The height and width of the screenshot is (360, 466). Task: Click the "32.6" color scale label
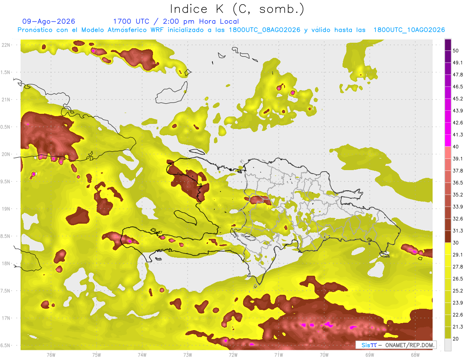point(458,219)
